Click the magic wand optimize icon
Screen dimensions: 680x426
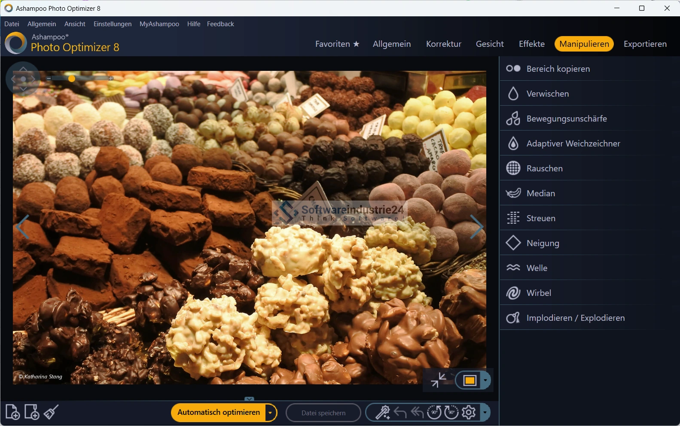382,413
